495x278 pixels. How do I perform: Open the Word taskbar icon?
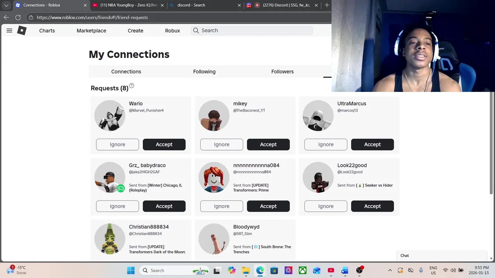click(345, 270)
